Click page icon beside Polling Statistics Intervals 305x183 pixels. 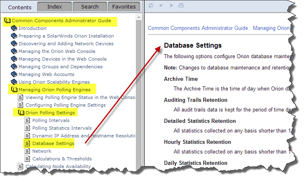click(x=27, y=128)
